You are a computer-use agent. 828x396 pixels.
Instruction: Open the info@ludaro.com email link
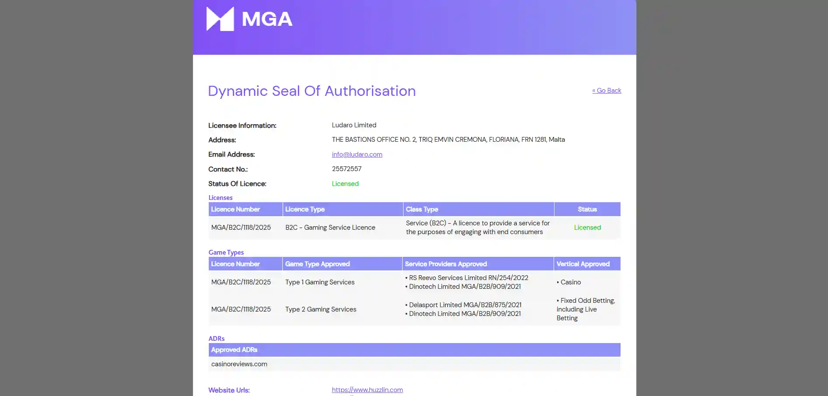[x=357, y=154]
